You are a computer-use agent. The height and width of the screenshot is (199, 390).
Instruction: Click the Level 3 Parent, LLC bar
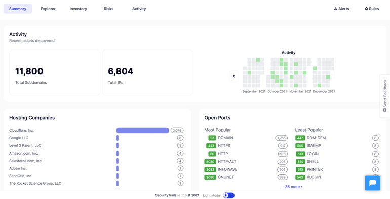[x=118, y=145]
